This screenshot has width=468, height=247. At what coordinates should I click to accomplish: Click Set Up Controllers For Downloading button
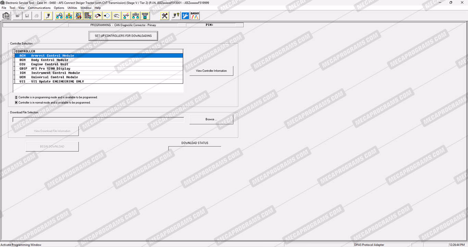pos(123,36)
